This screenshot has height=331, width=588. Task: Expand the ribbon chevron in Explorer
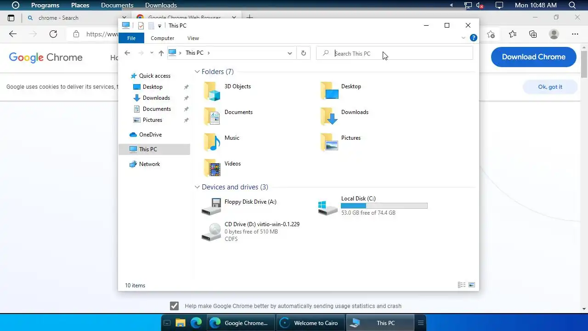tap(464, 38)
